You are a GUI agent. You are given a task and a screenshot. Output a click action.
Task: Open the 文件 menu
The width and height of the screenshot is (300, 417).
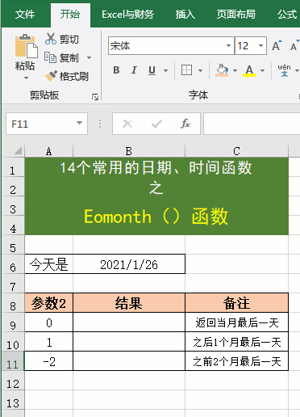click(25, 15)
